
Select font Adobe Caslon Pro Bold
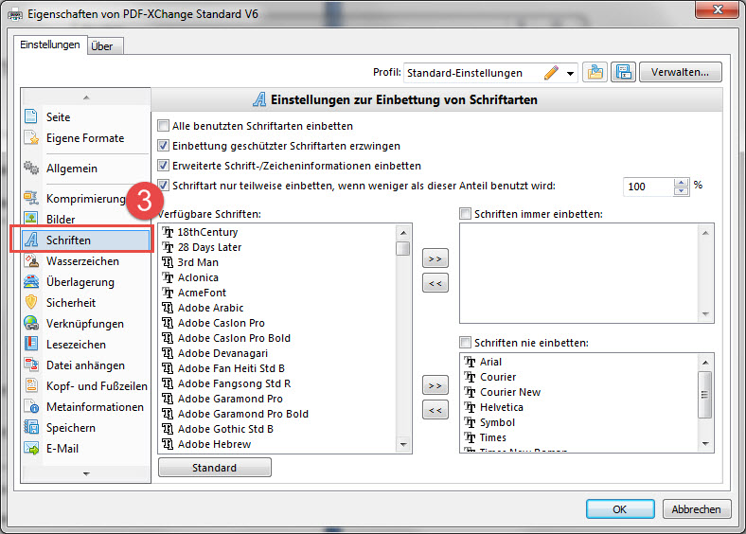(234, 338)
